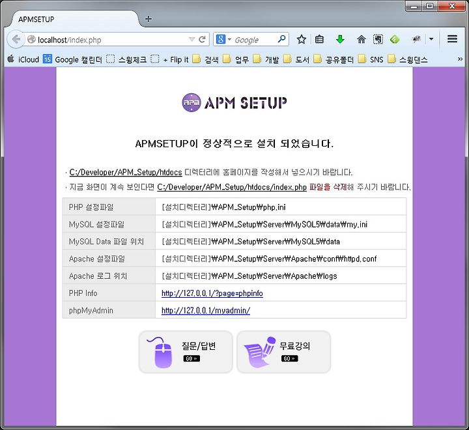Open the bookmarks list icon
Screen dimensions: 469x430
319,39
